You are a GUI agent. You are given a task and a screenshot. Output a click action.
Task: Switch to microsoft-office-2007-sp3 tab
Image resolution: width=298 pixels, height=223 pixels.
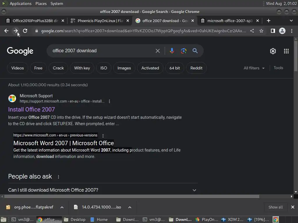230,21
